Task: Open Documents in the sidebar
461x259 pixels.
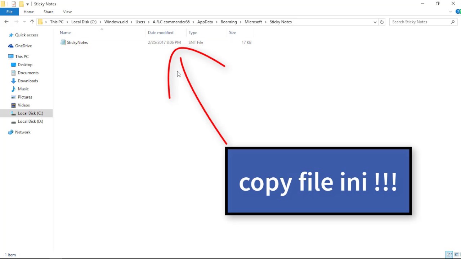Action: (28, 73)
